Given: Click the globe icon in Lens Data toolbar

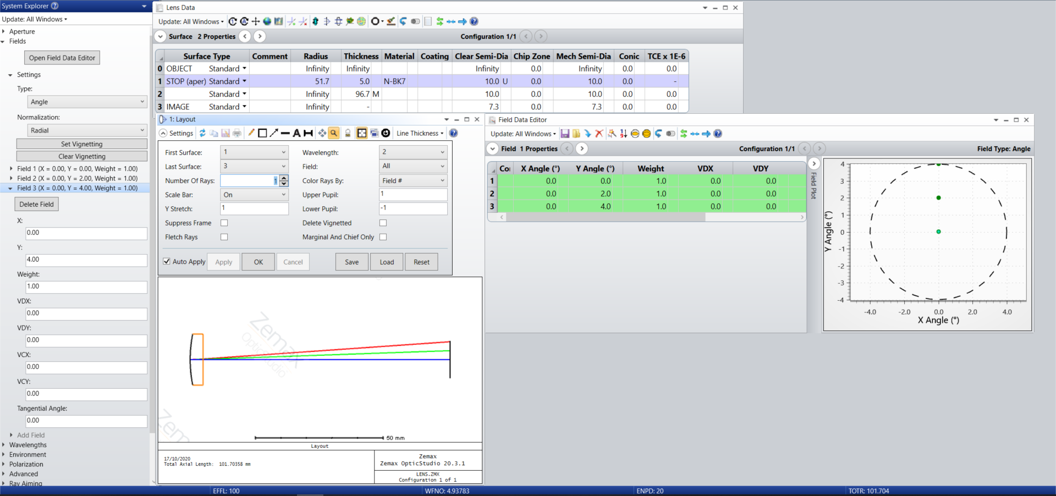Looking at the screenshot, I should click(x=267, y=21).
